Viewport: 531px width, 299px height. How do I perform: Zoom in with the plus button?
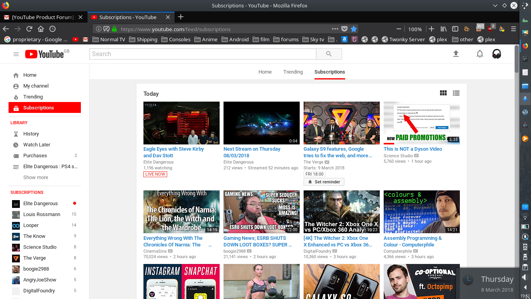tap(431, 29)
